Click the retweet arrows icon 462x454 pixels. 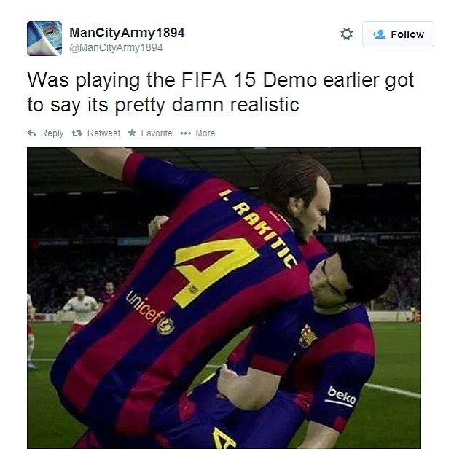(77, 133)
